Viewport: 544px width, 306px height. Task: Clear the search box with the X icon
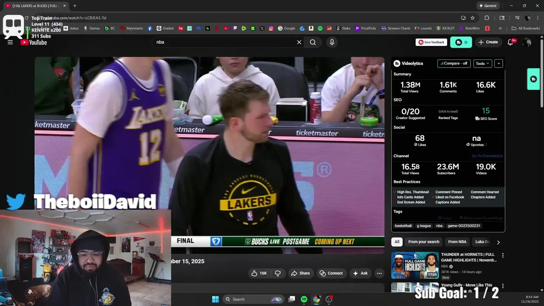coord(299,42)
